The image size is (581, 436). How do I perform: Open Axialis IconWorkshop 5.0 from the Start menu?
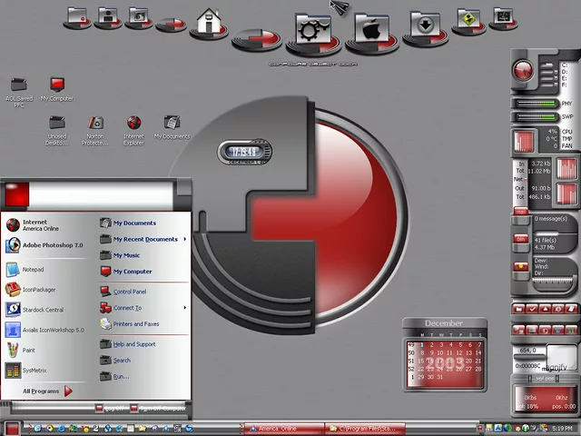point(44,330)
